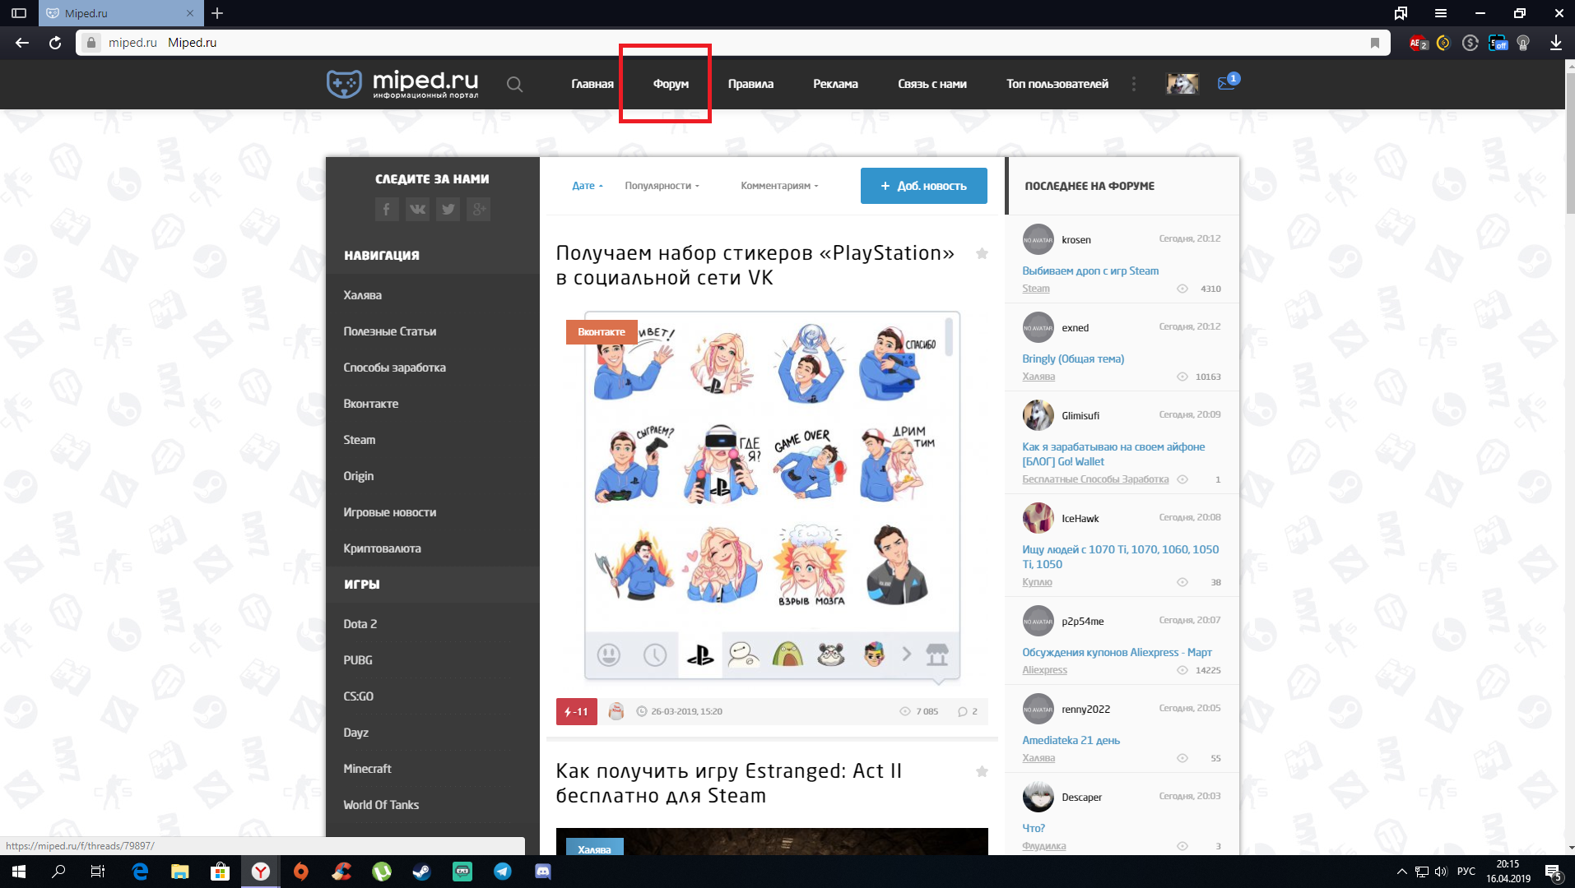
Task: Follow on Google Plus icon
Action: (478, 209)
